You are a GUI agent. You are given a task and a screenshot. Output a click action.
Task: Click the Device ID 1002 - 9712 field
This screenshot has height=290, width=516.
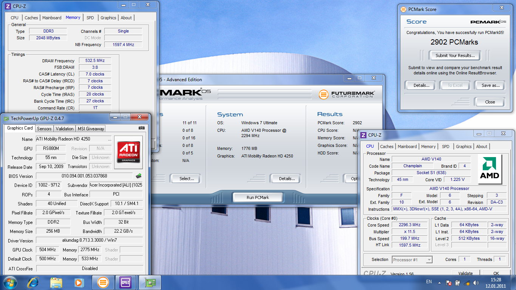[48, 185]
